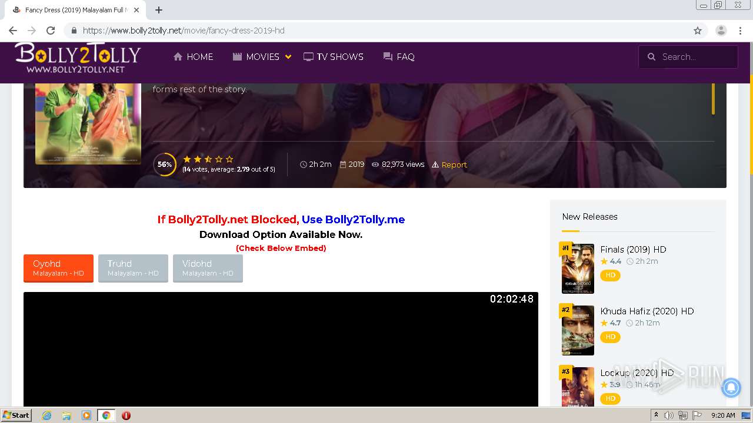Click the Report link
753x423 pixels.
tap(449, 164)
